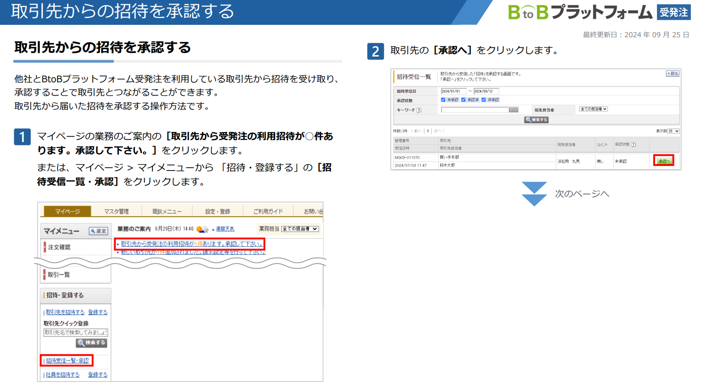Toggle the 承認済 checkbox
This screenshot has height=388, width=702.
[x=463, y=100]
